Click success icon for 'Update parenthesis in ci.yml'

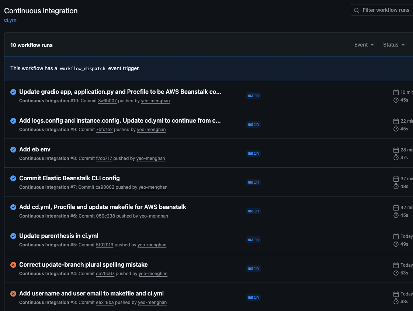[x=13, y=236]
